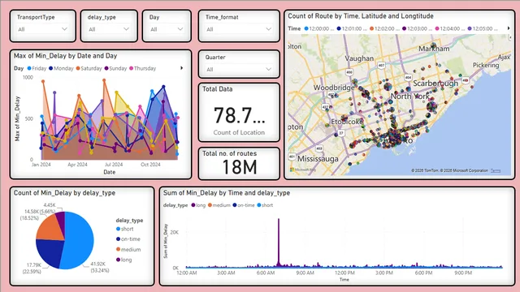Open the Terms link on the map
Image resolution: width=520 pixels, height=292 pixels.
tap(496, 170)
